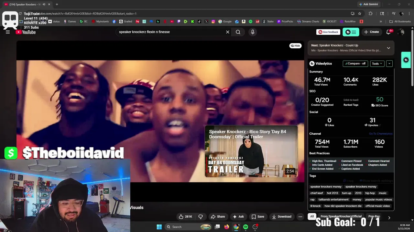Viewport: 414px width, 232px height.
Task: Mute the Speaker Knockerz tab audio
Action: click(44, 4)
